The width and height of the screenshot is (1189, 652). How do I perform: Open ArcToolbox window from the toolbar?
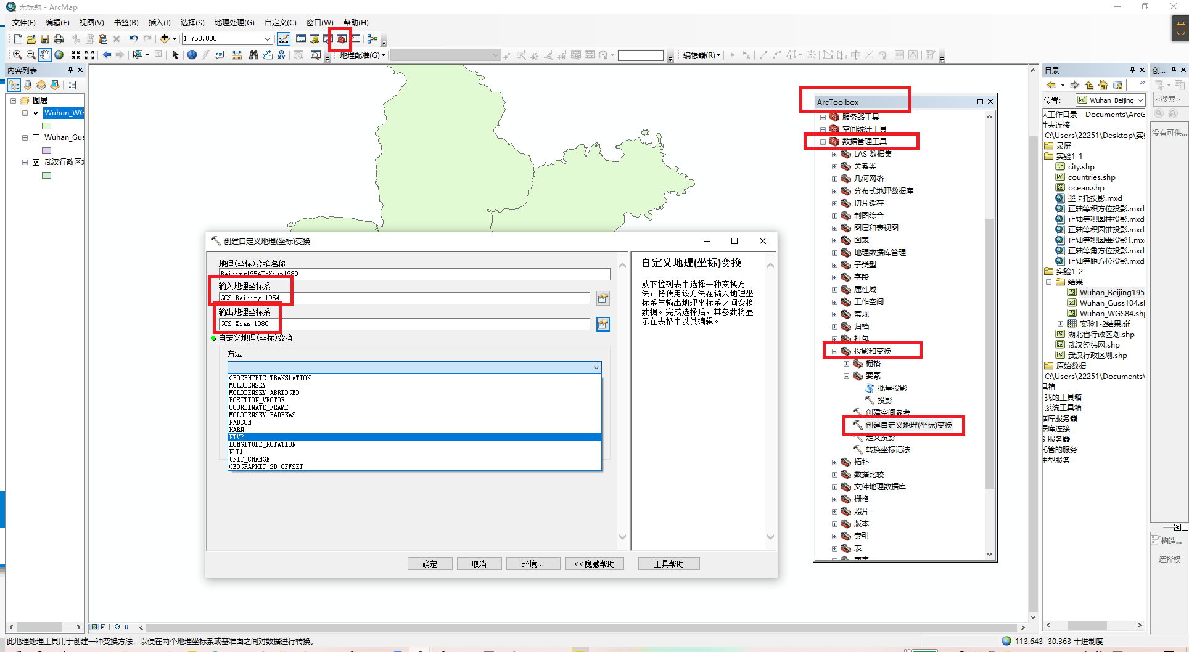pos(341,39)
